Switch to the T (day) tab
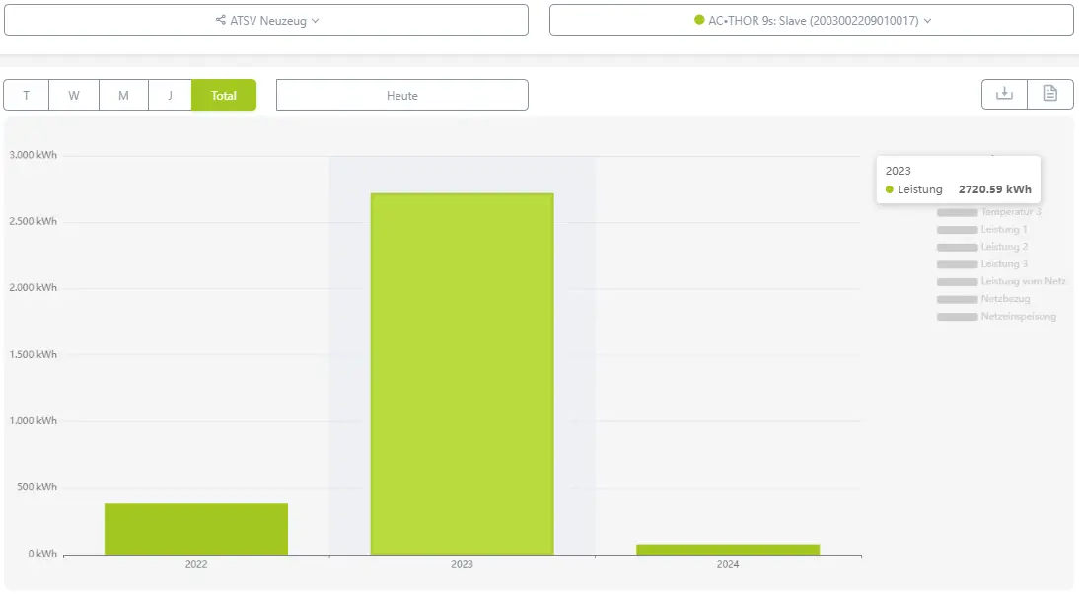This screenshot has width=1079, height=594. (x=27, y=95)
